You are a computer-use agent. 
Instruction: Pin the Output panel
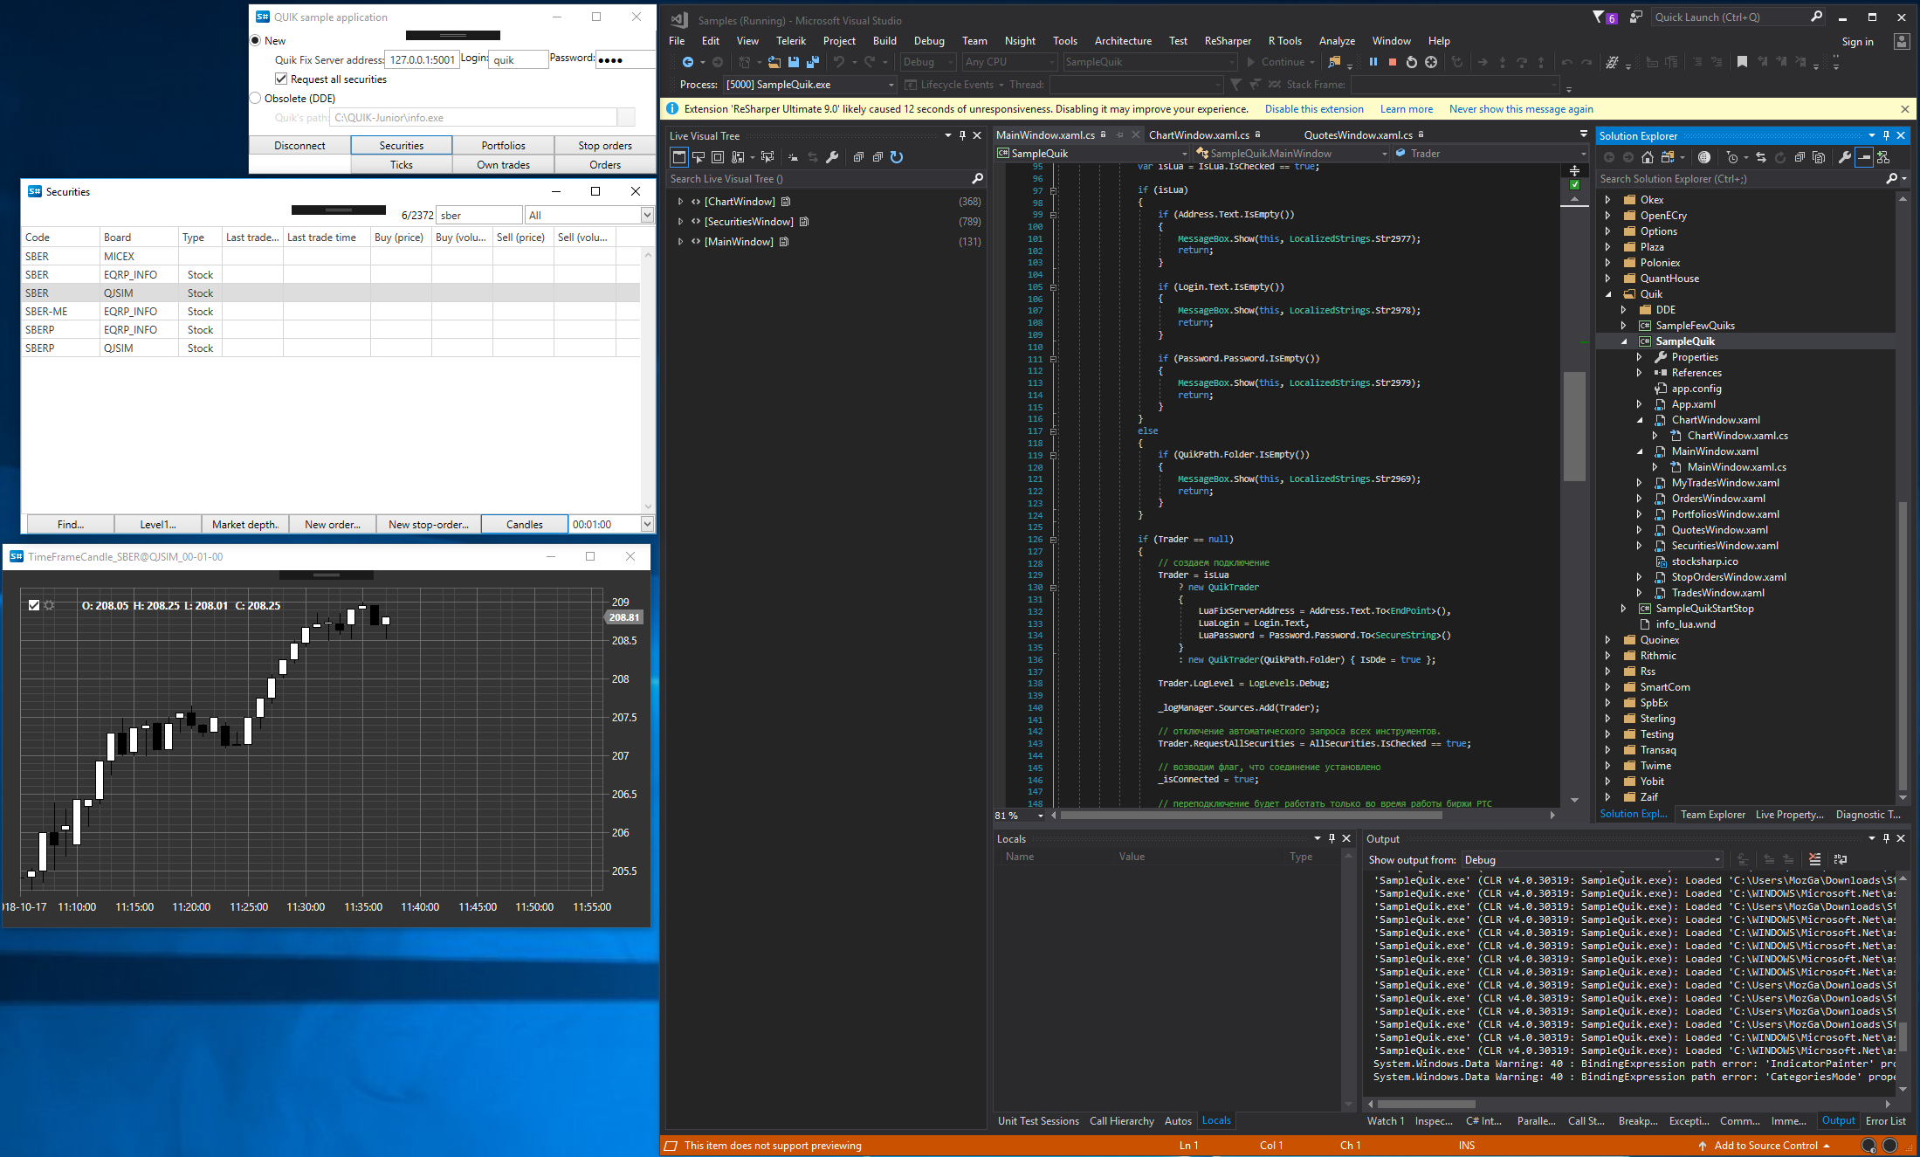click(x=1887, y=838)
